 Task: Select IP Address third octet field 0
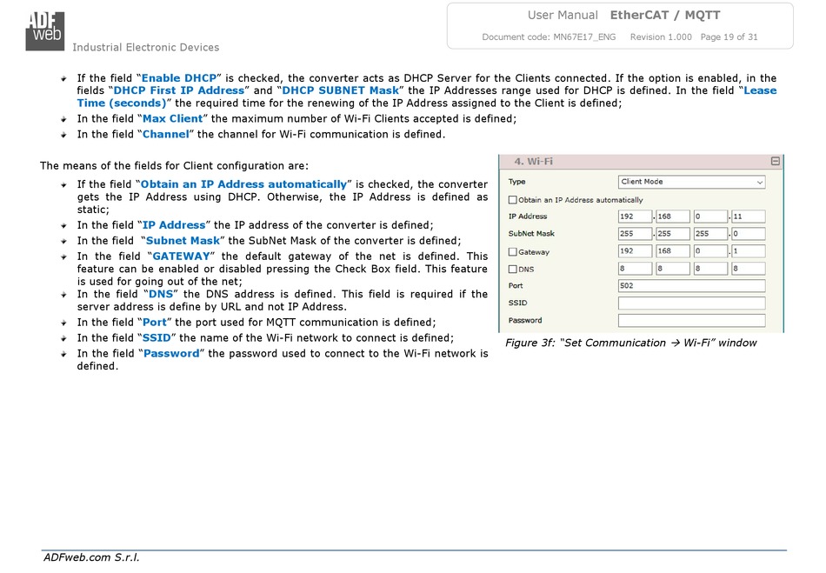tap(710, 217)
